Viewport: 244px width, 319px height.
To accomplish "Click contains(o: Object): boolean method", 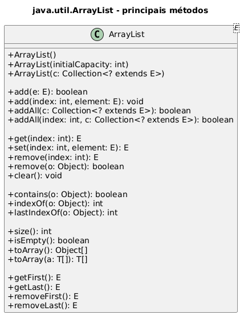I will 68,194.
